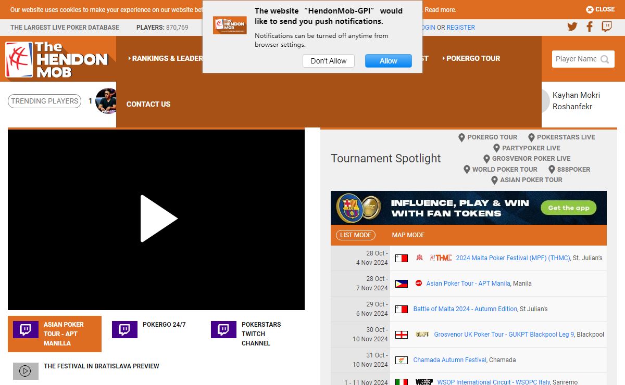Viewport: 625px width, 385px height.
Task: Go to The Hendon Mob home logo
Action: 57,59
